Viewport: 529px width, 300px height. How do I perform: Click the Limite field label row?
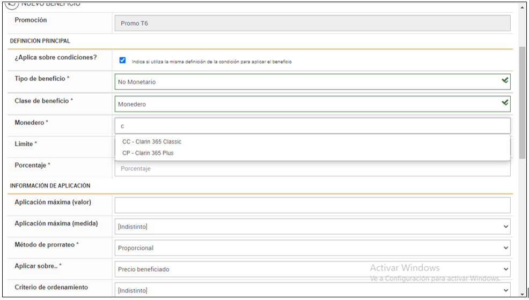(26, 144)
